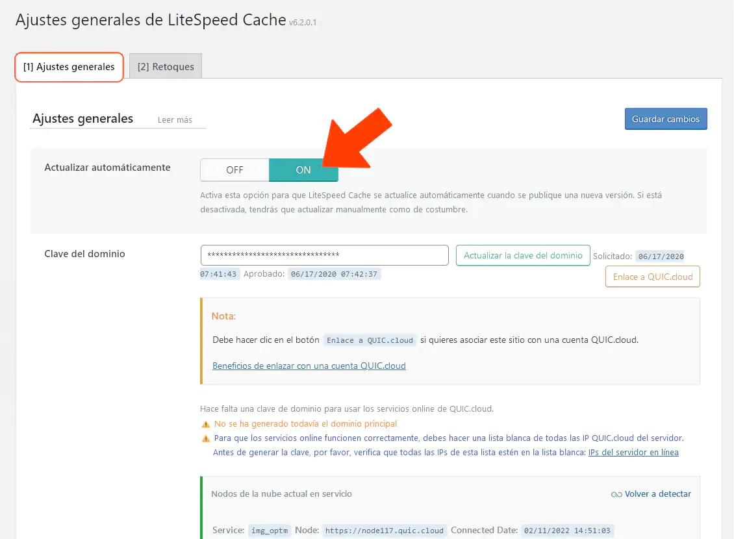
Task: Click warning icon next to dominio principal message
Action: 206,424
